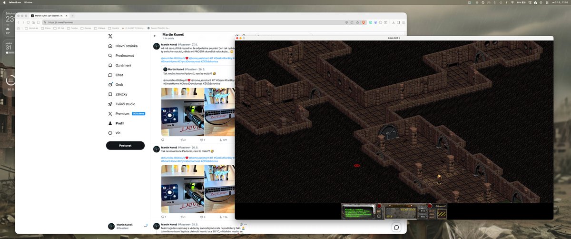The image size is (571, 239).
Task: Toggle the browser sidebar panel icon
Action: [x=398, y=22]
